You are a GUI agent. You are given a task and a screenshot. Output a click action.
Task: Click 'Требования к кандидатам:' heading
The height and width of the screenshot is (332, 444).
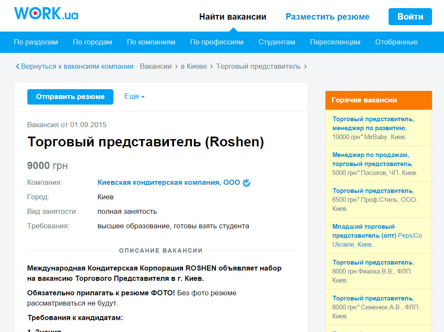click(x=75, y=318)
